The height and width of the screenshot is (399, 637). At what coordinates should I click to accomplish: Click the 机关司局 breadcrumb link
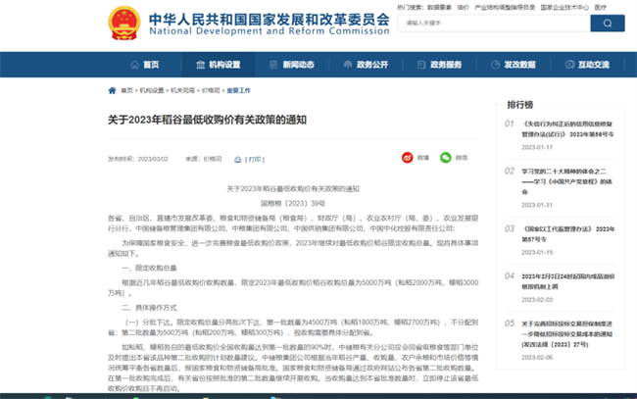click(181, 89)
